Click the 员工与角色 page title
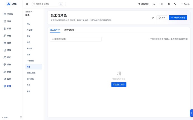The height and width of the screenshot is (120, 193). point(58,15)
